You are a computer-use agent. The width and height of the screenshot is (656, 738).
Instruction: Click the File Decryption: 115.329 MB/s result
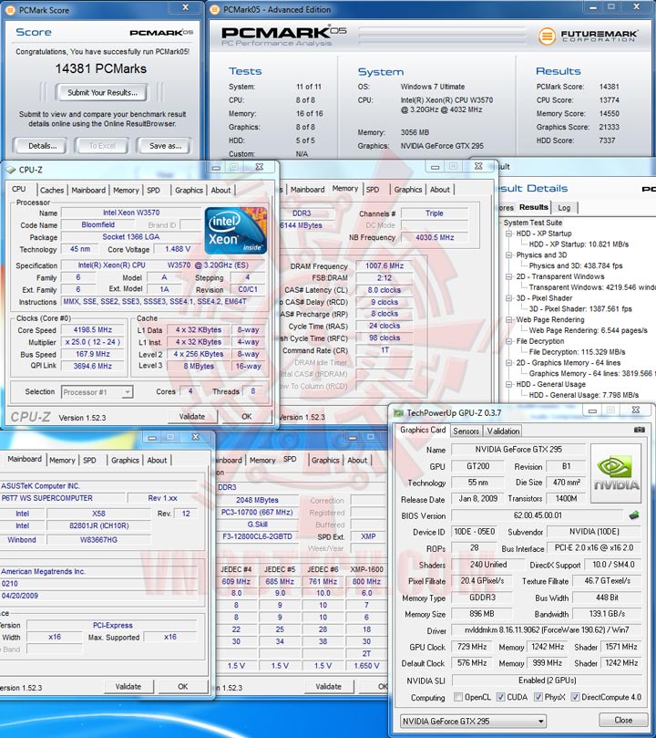(x=577, y=352)
